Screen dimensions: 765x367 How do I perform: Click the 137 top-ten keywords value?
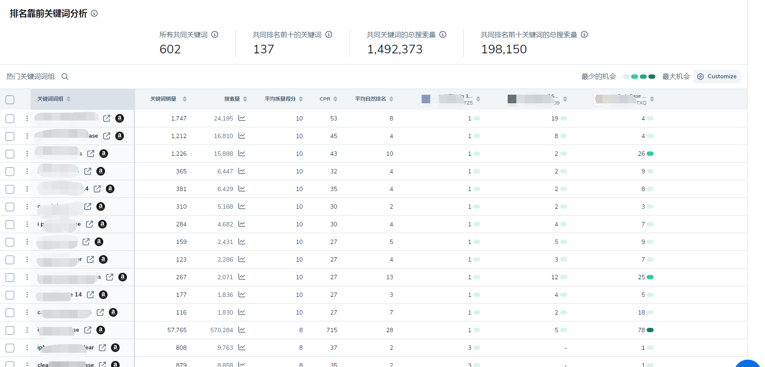(264, 49)
